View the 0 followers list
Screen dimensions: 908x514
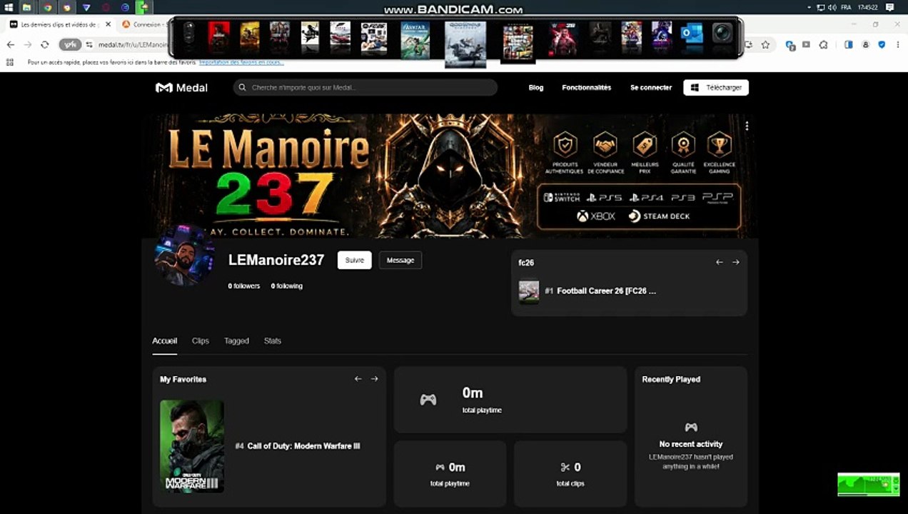tap(244, 286)
